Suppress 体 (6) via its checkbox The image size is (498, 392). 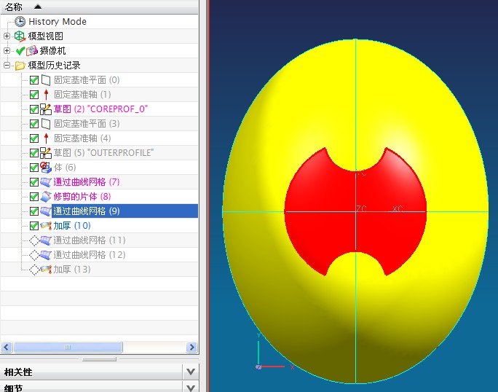(x=34, y=168)
